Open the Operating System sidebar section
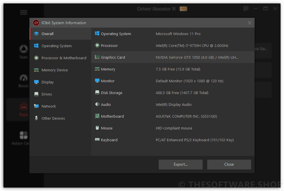Viewport: 284px width, 191px height. [60, 46]
